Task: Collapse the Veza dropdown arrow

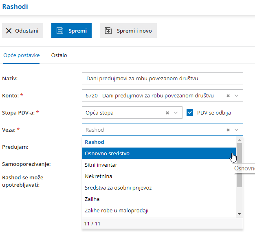Action: coord(237,130)
